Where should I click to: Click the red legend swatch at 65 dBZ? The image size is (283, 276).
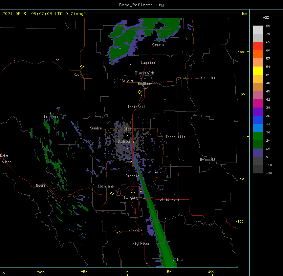pos(258,46)
